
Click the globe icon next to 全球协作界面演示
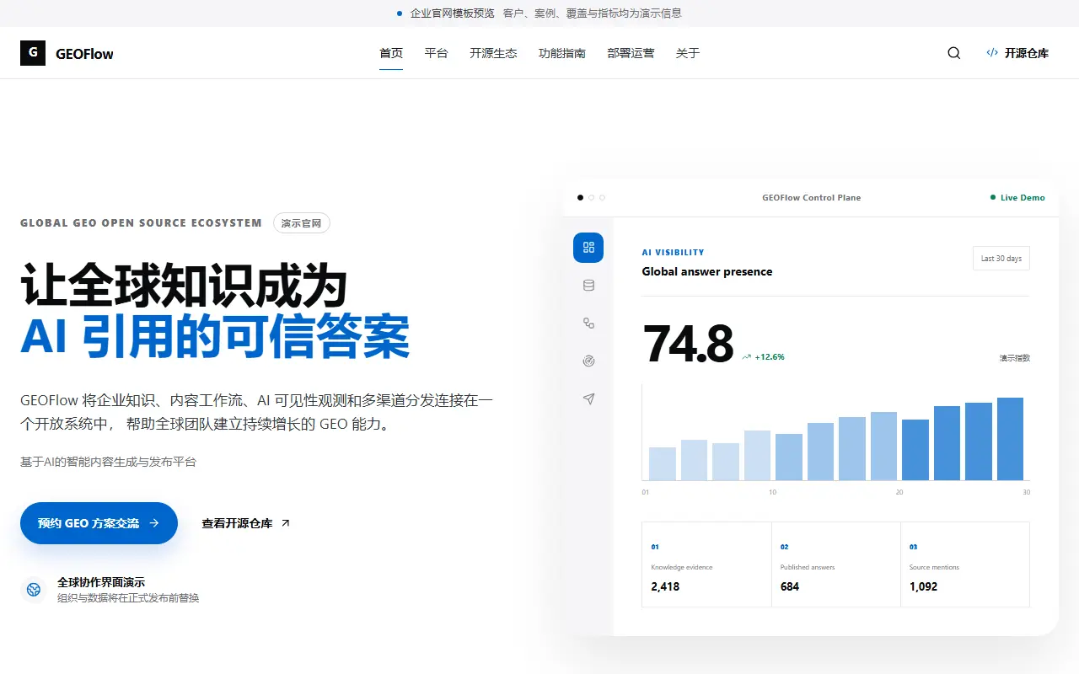pyautogui.click(x=34, y=590)
